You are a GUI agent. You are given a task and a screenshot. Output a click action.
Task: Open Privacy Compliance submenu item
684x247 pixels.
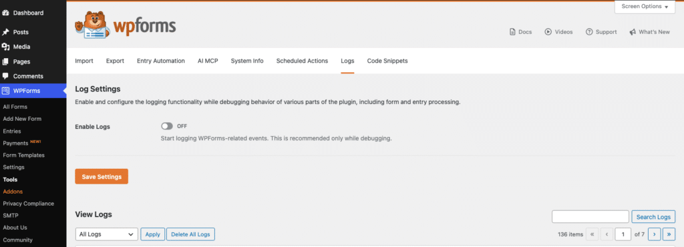pos(28,204)
